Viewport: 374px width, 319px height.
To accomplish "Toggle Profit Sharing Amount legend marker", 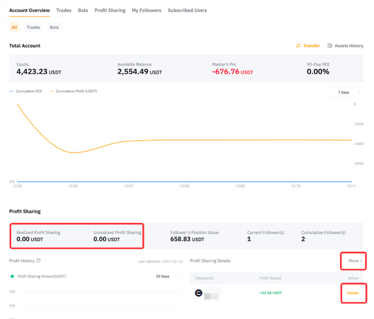I will 13,276.
